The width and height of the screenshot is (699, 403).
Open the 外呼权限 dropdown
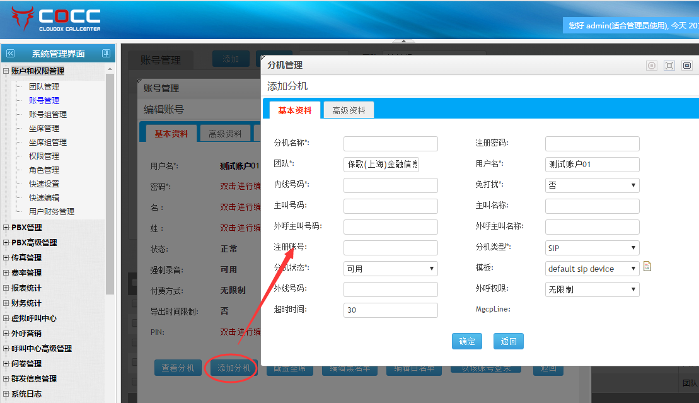coord(592,289)
